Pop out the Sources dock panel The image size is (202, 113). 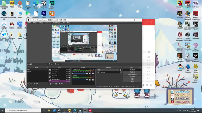click(x=70, y=67)
